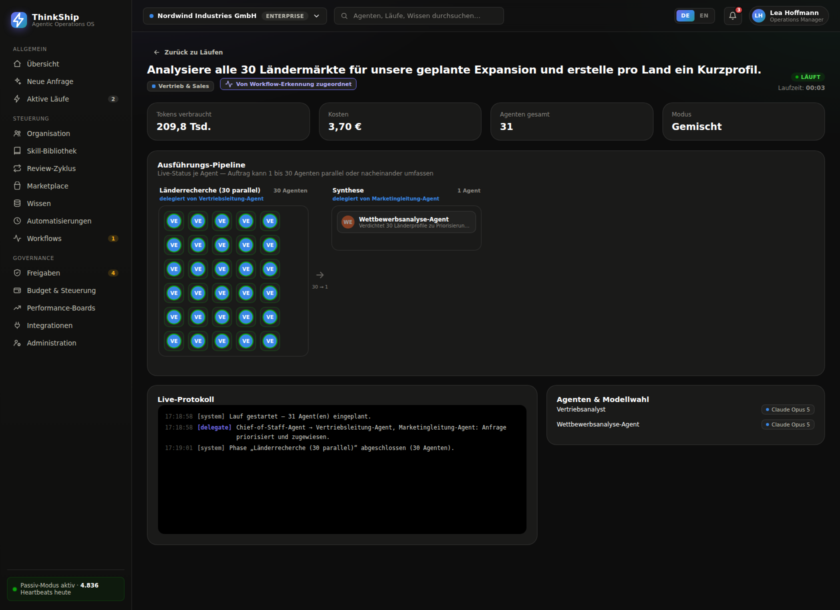Click the people icon beside Organisation
The height and width of the screenshot is (610, 840).
(x=17, y=133)
